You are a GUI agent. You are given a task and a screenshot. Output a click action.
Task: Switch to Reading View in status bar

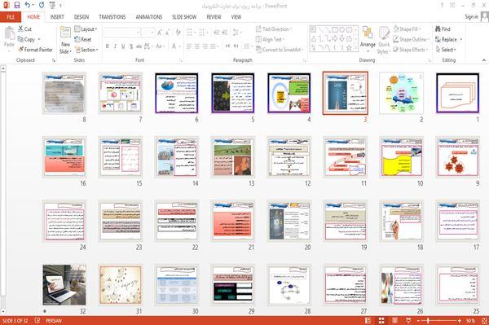coord(394,320)
